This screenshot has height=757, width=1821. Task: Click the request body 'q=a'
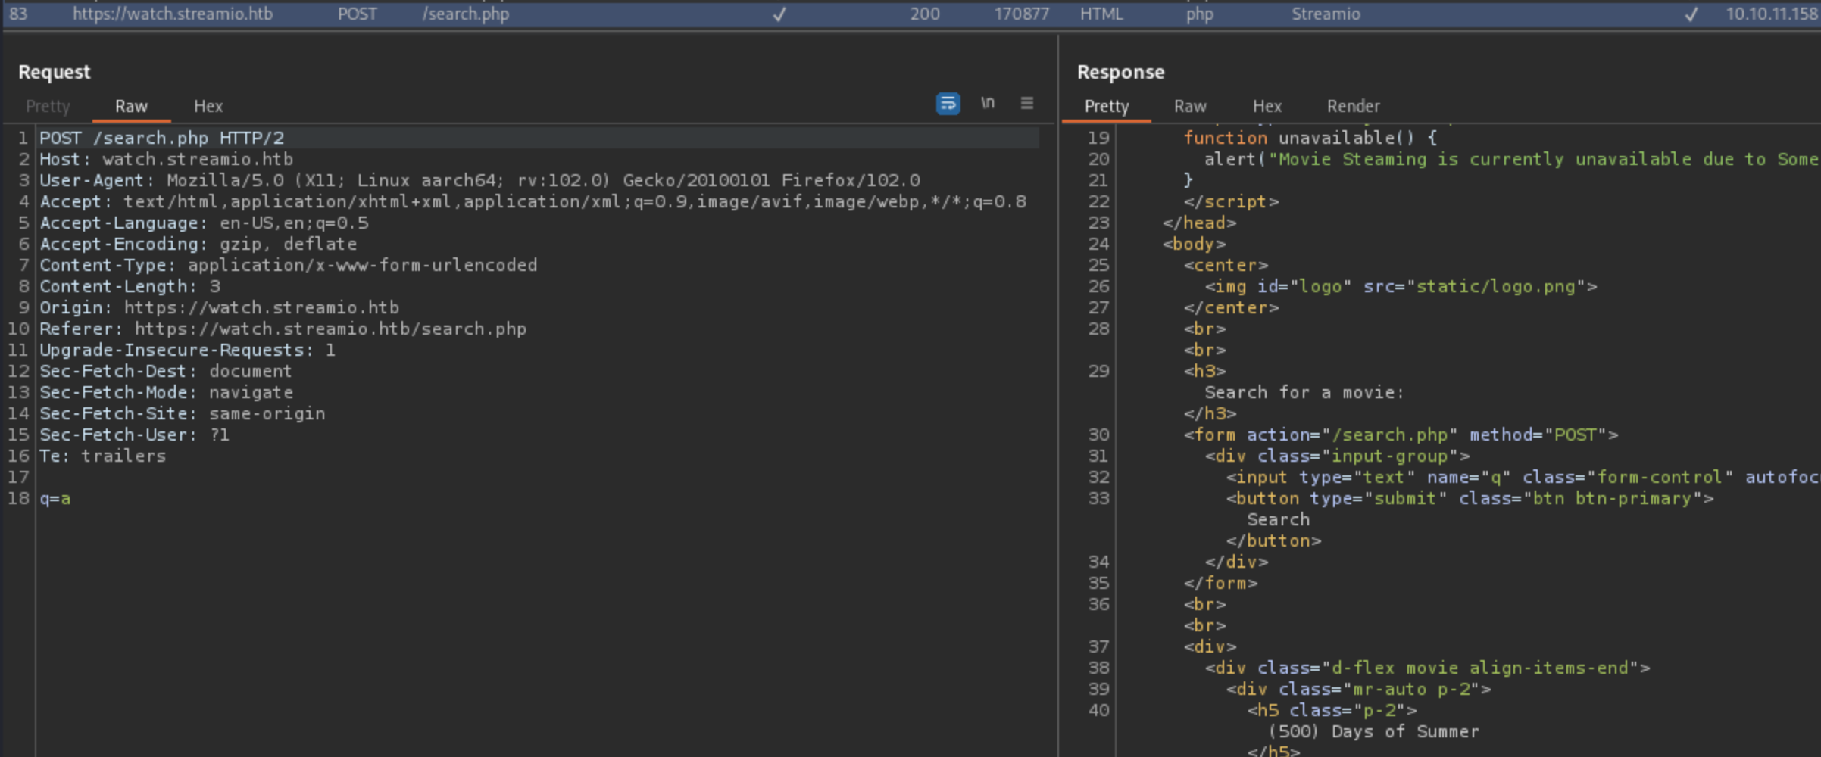(55, 498)
